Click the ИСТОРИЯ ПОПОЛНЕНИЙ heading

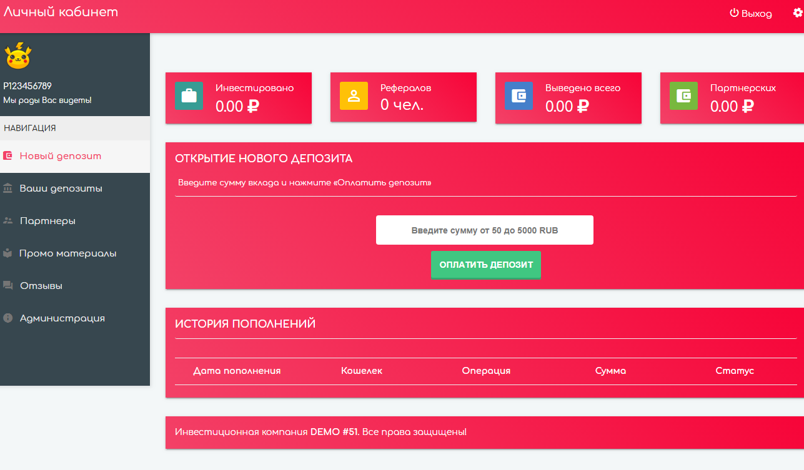click(246, 324)
